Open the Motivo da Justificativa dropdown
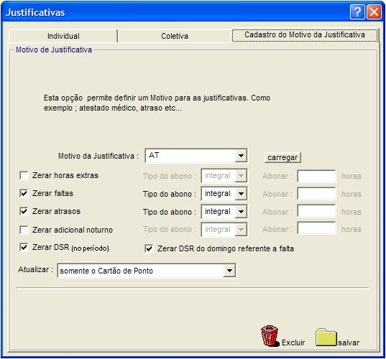The image size is (386, 359). point(241,156)
